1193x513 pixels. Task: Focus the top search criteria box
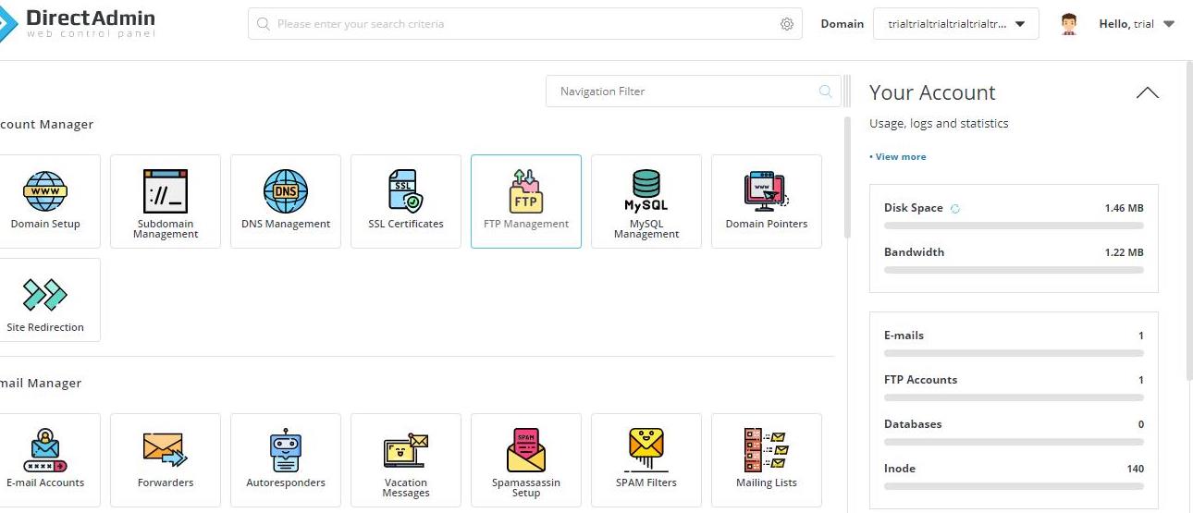point(518,24)
